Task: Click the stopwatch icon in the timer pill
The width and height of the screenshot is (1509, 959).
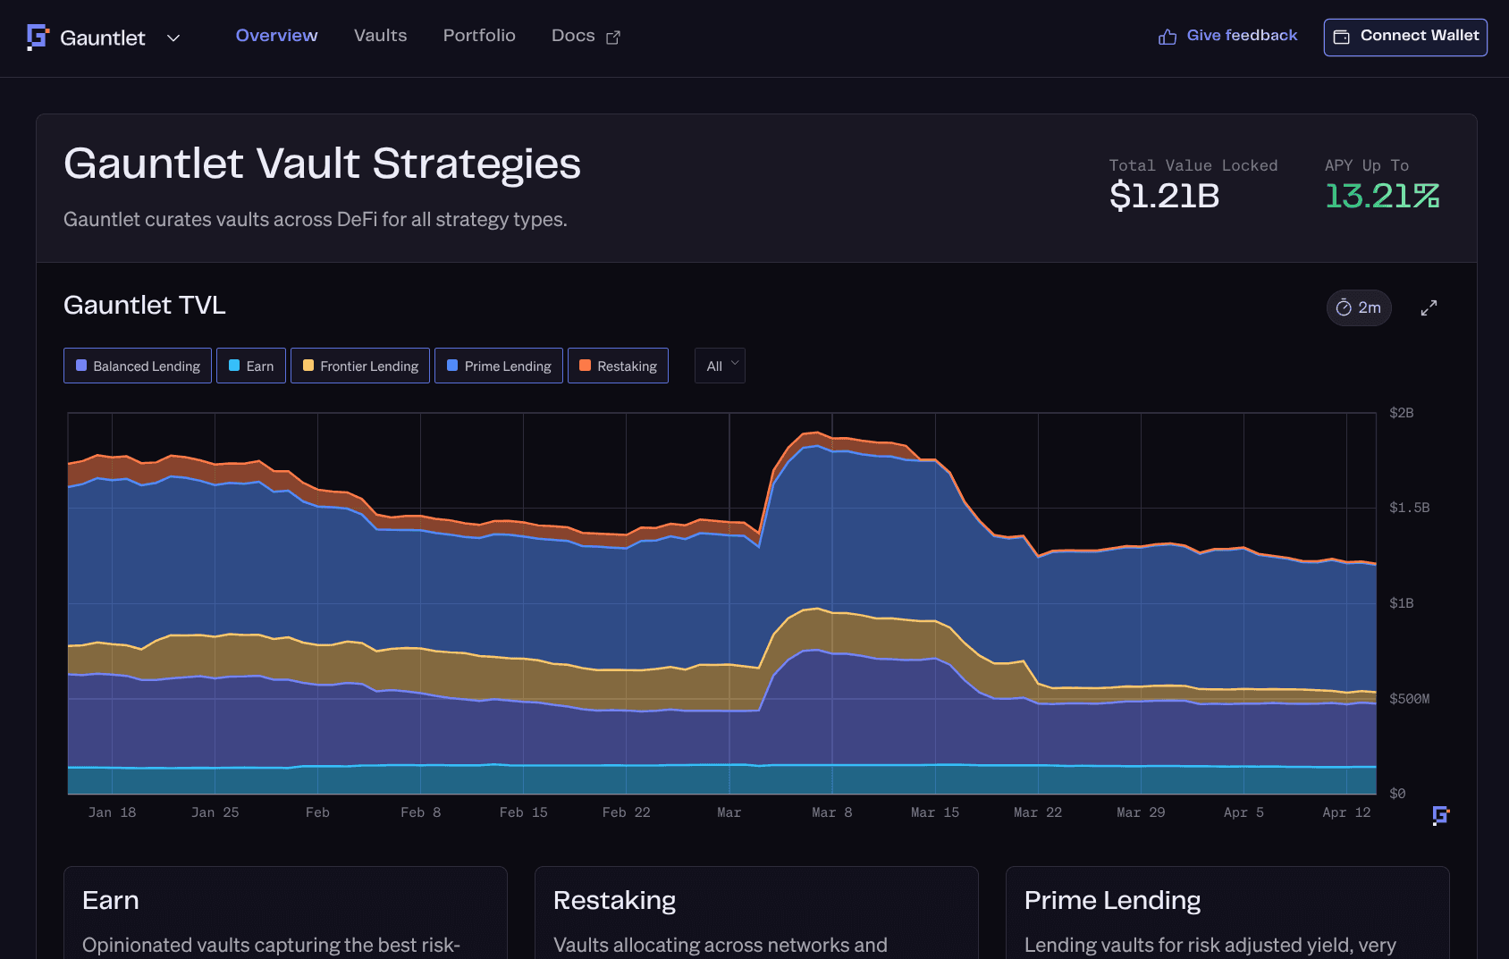Action: tap(1344, 307)
